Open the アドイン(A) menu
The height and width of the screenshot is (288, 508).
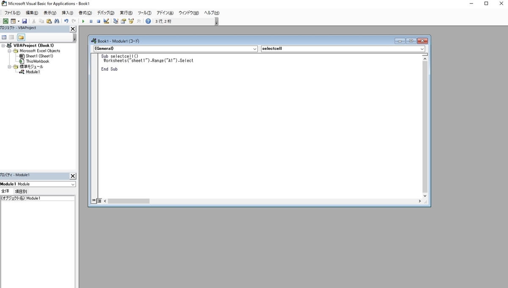165,13
